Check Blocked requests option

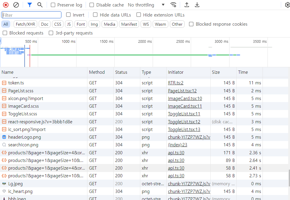tap(5, 33)
